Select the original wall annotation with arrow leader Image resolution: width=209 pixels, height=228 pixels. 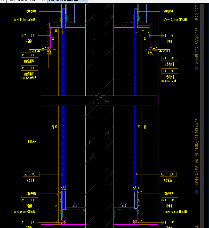tap(32, 142)
